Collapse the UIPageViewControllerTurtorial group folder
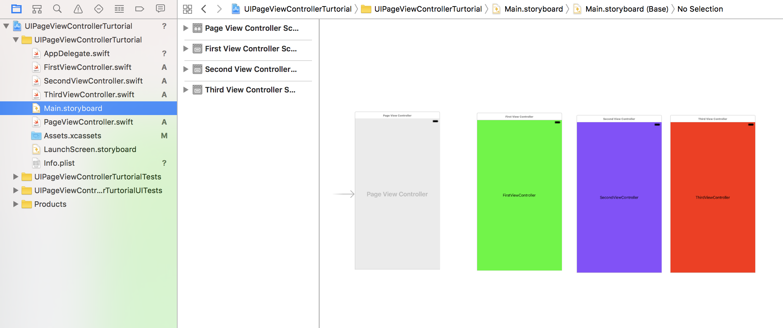Image resolution: width=783 pixels, height=328 pixels. click(x=16, y=40)
